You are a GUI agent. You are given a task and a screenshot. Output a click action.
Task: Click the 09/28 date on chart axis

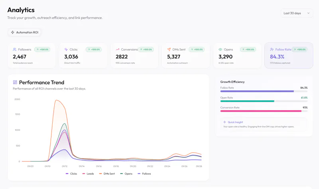click(199, 166)
